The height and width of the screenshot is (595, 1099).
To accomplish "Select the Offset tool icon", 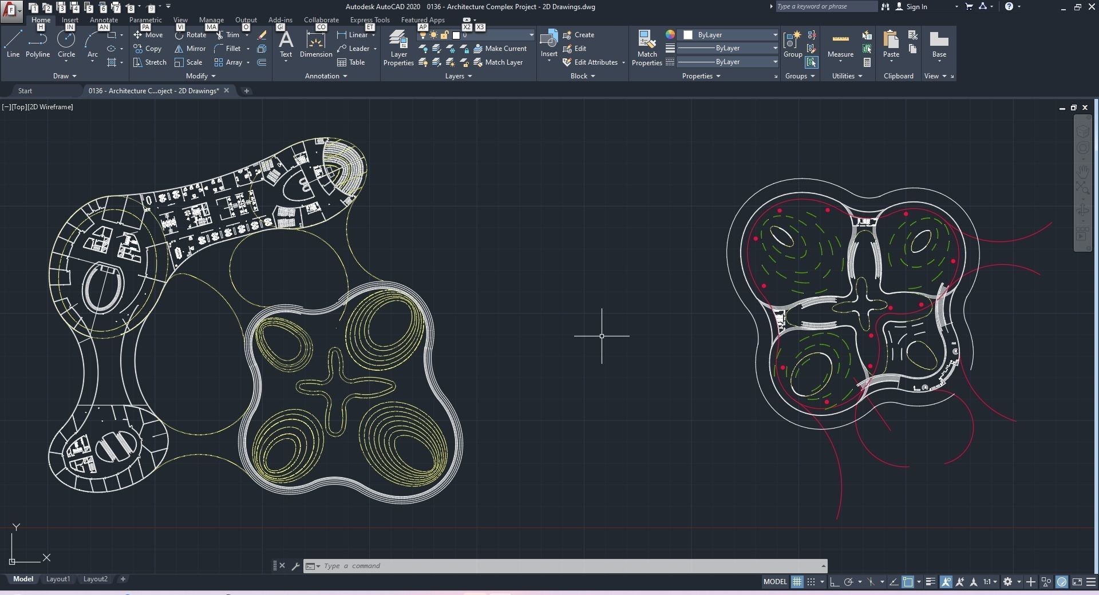I will (262, 62).
